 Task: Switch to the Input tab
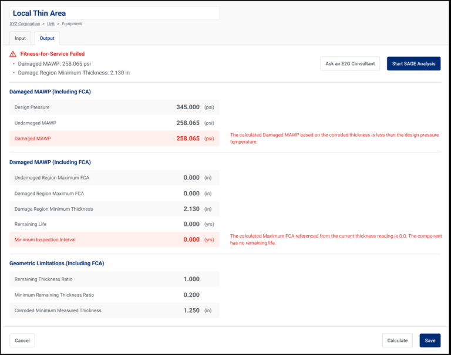[20, 39]
